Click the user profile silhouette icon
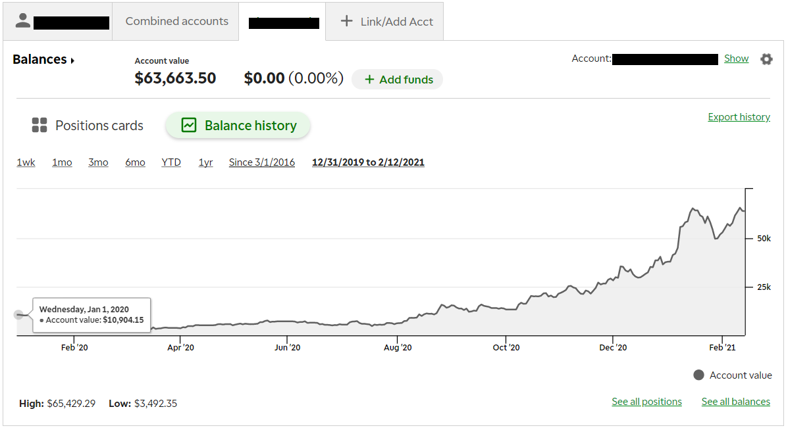The width and height of the screenshot is (786, 428). coord(23,21)
